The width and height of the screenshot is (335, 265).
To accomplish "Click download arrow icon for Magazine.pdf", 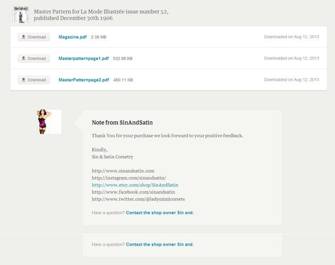I will tap(24, 37).
